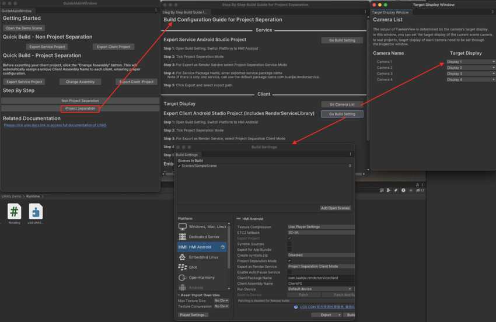Select the u3d.URAS assembly definition asset

coord(36,212)
